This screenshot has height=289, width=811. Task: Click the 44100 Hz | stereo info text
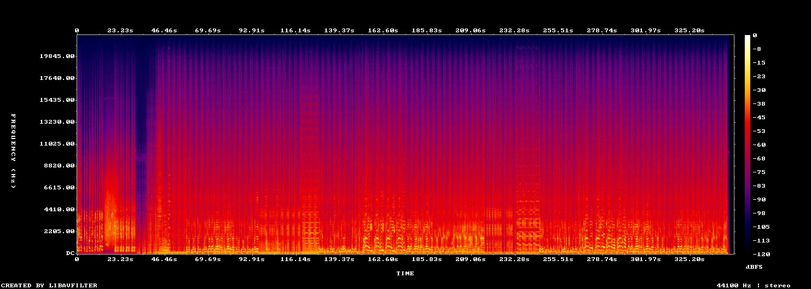(x=754, y=285)
